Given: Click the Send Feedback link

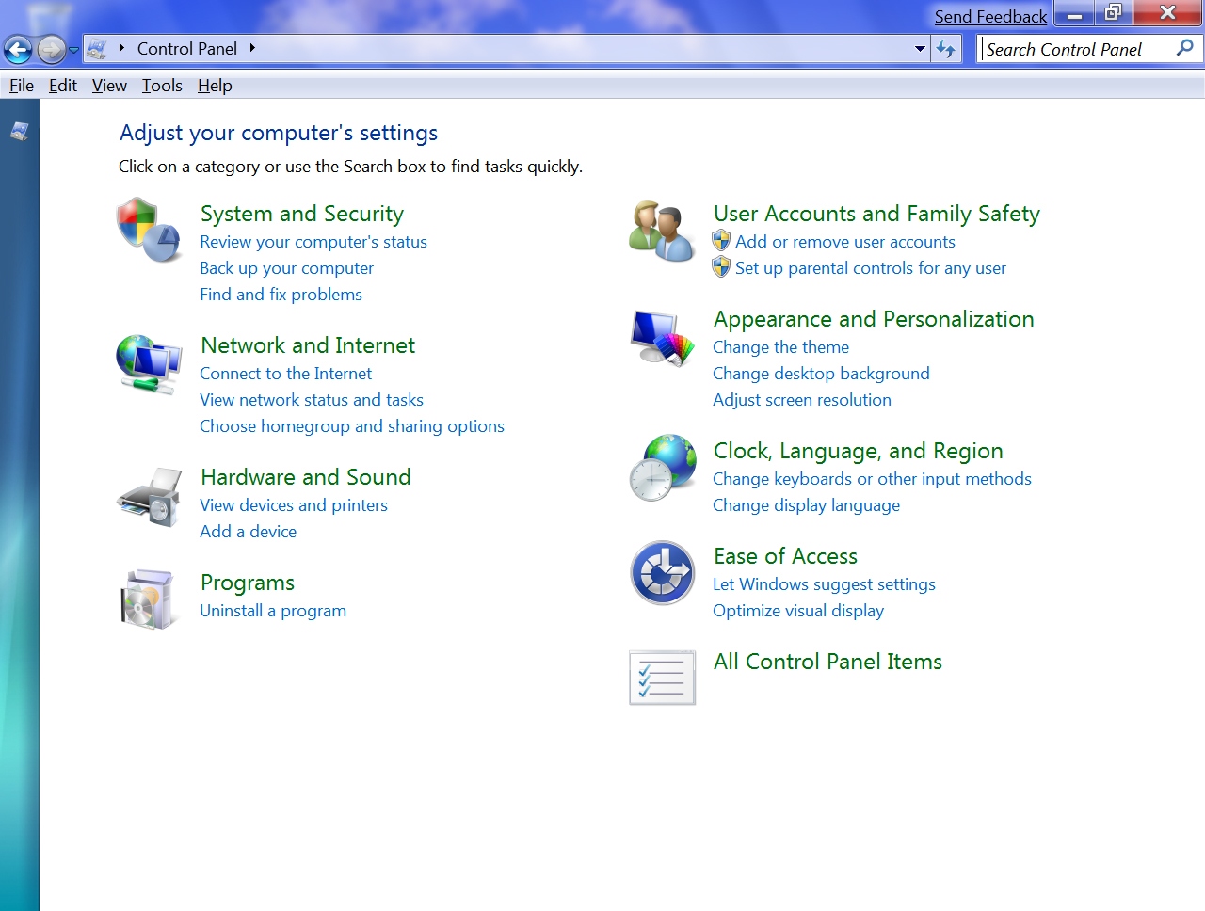Looking at the screenshot, I should [990, 17].
